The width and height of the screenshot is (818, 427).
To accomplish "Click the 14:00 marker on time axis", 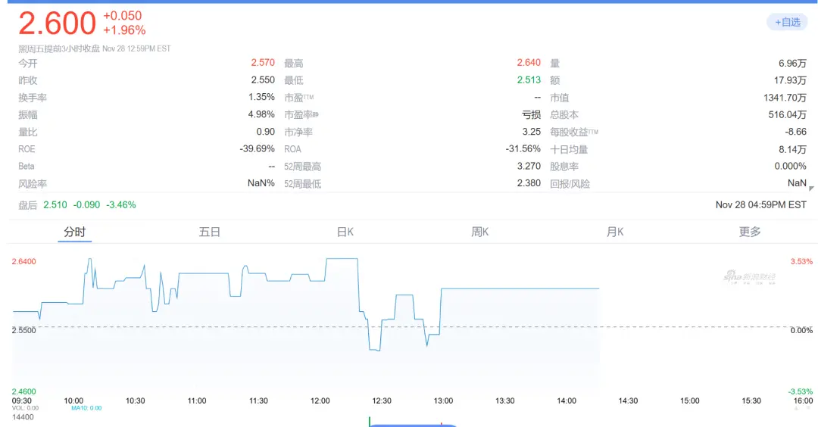I will click(x=567, y=401).
